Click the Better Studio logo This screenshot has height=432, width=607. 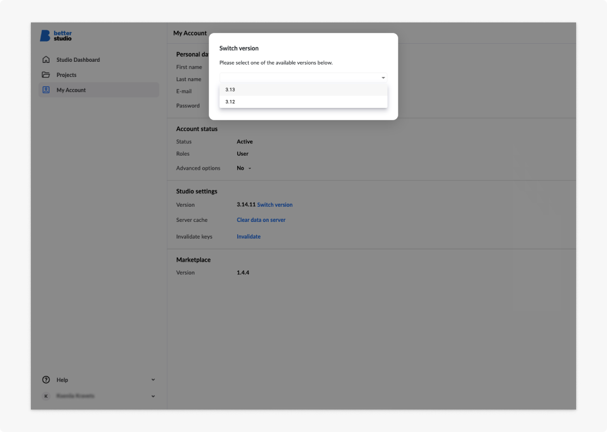pos(56,35)
